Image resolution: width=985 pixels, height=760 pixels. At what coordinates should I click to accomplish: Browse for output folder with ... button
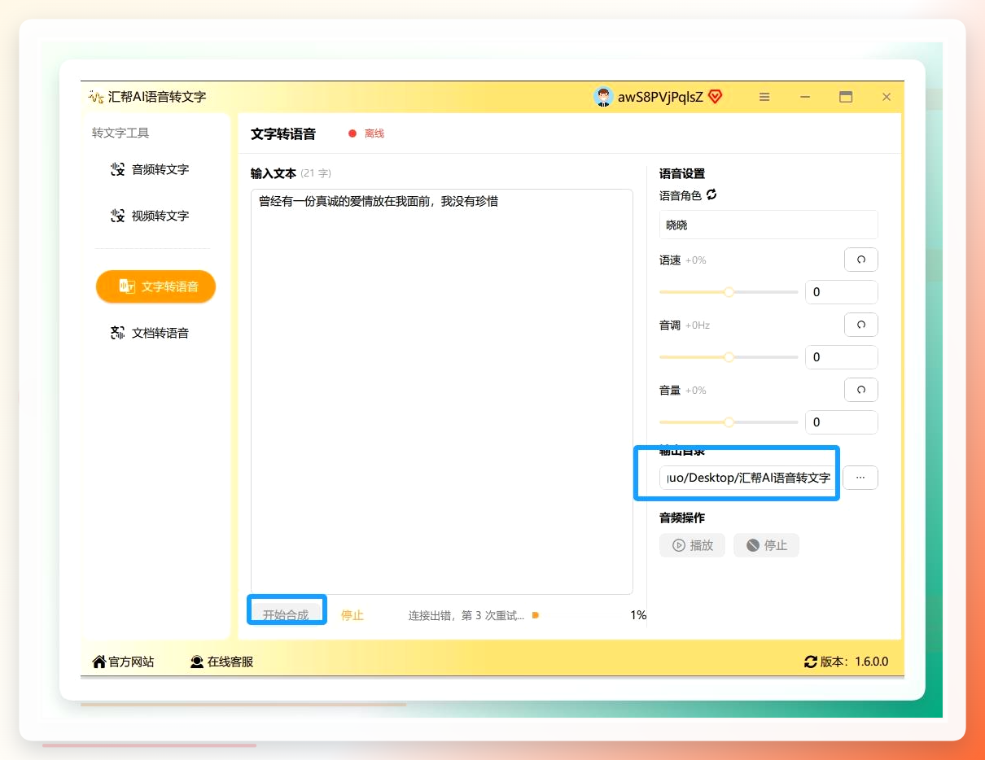[860, 478]
